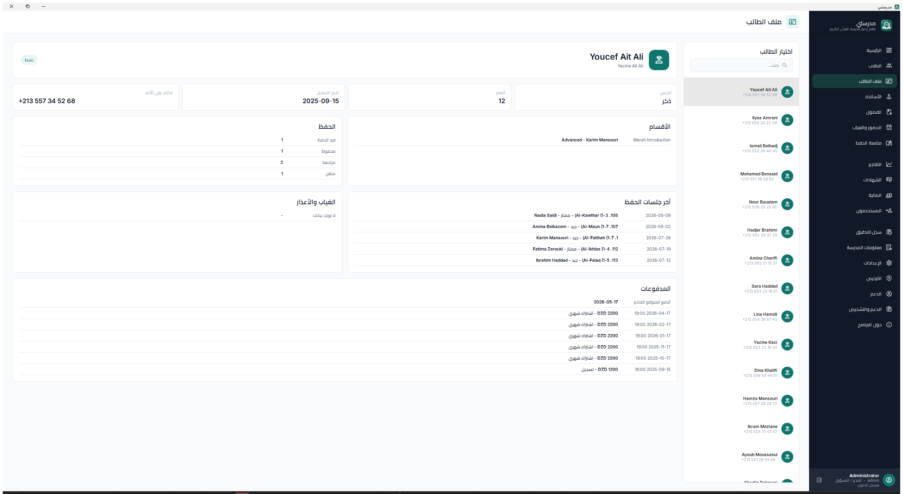Select student Yacine Kaci
Screen dimensions: 903x494
pos(741,345)
